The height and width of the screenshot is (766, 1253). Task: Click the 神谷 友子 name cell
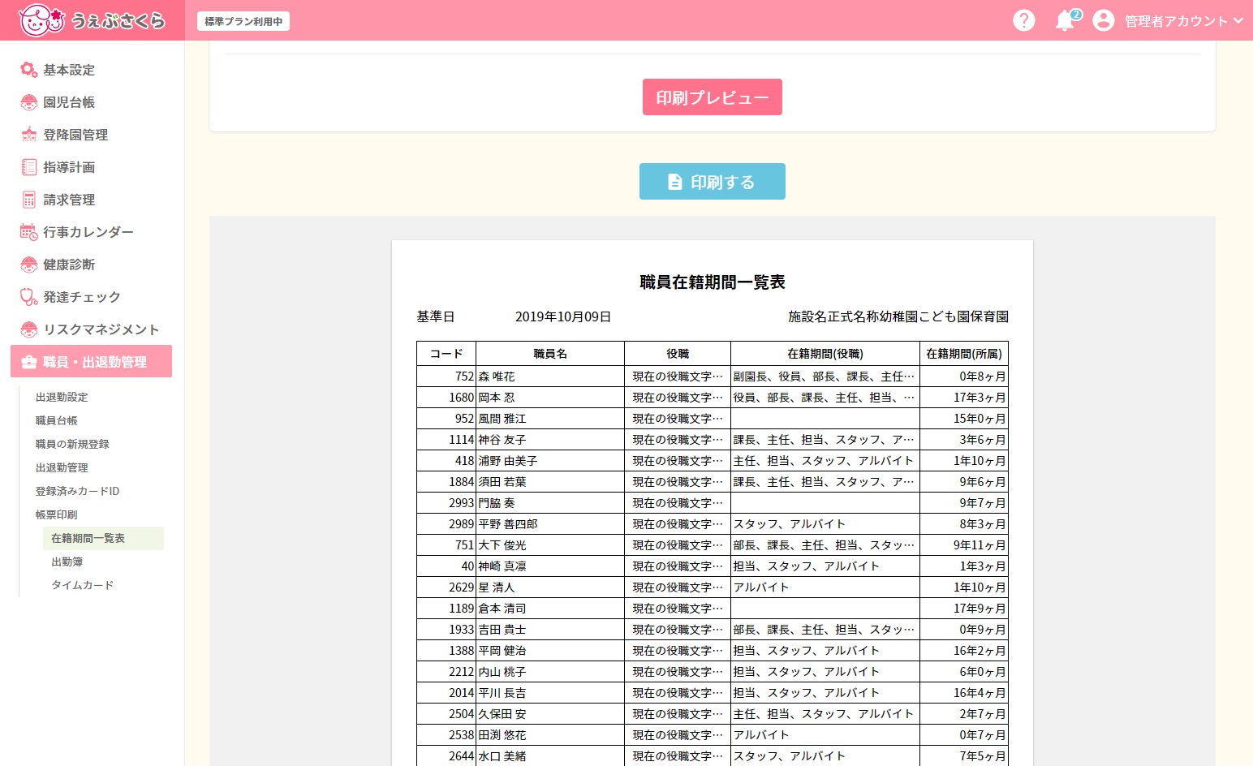tap(550, 440)
